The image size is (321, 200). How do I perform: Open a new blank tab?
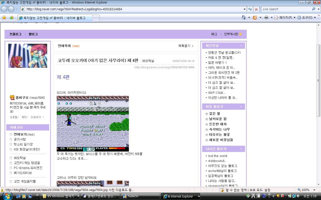point(96,18)
